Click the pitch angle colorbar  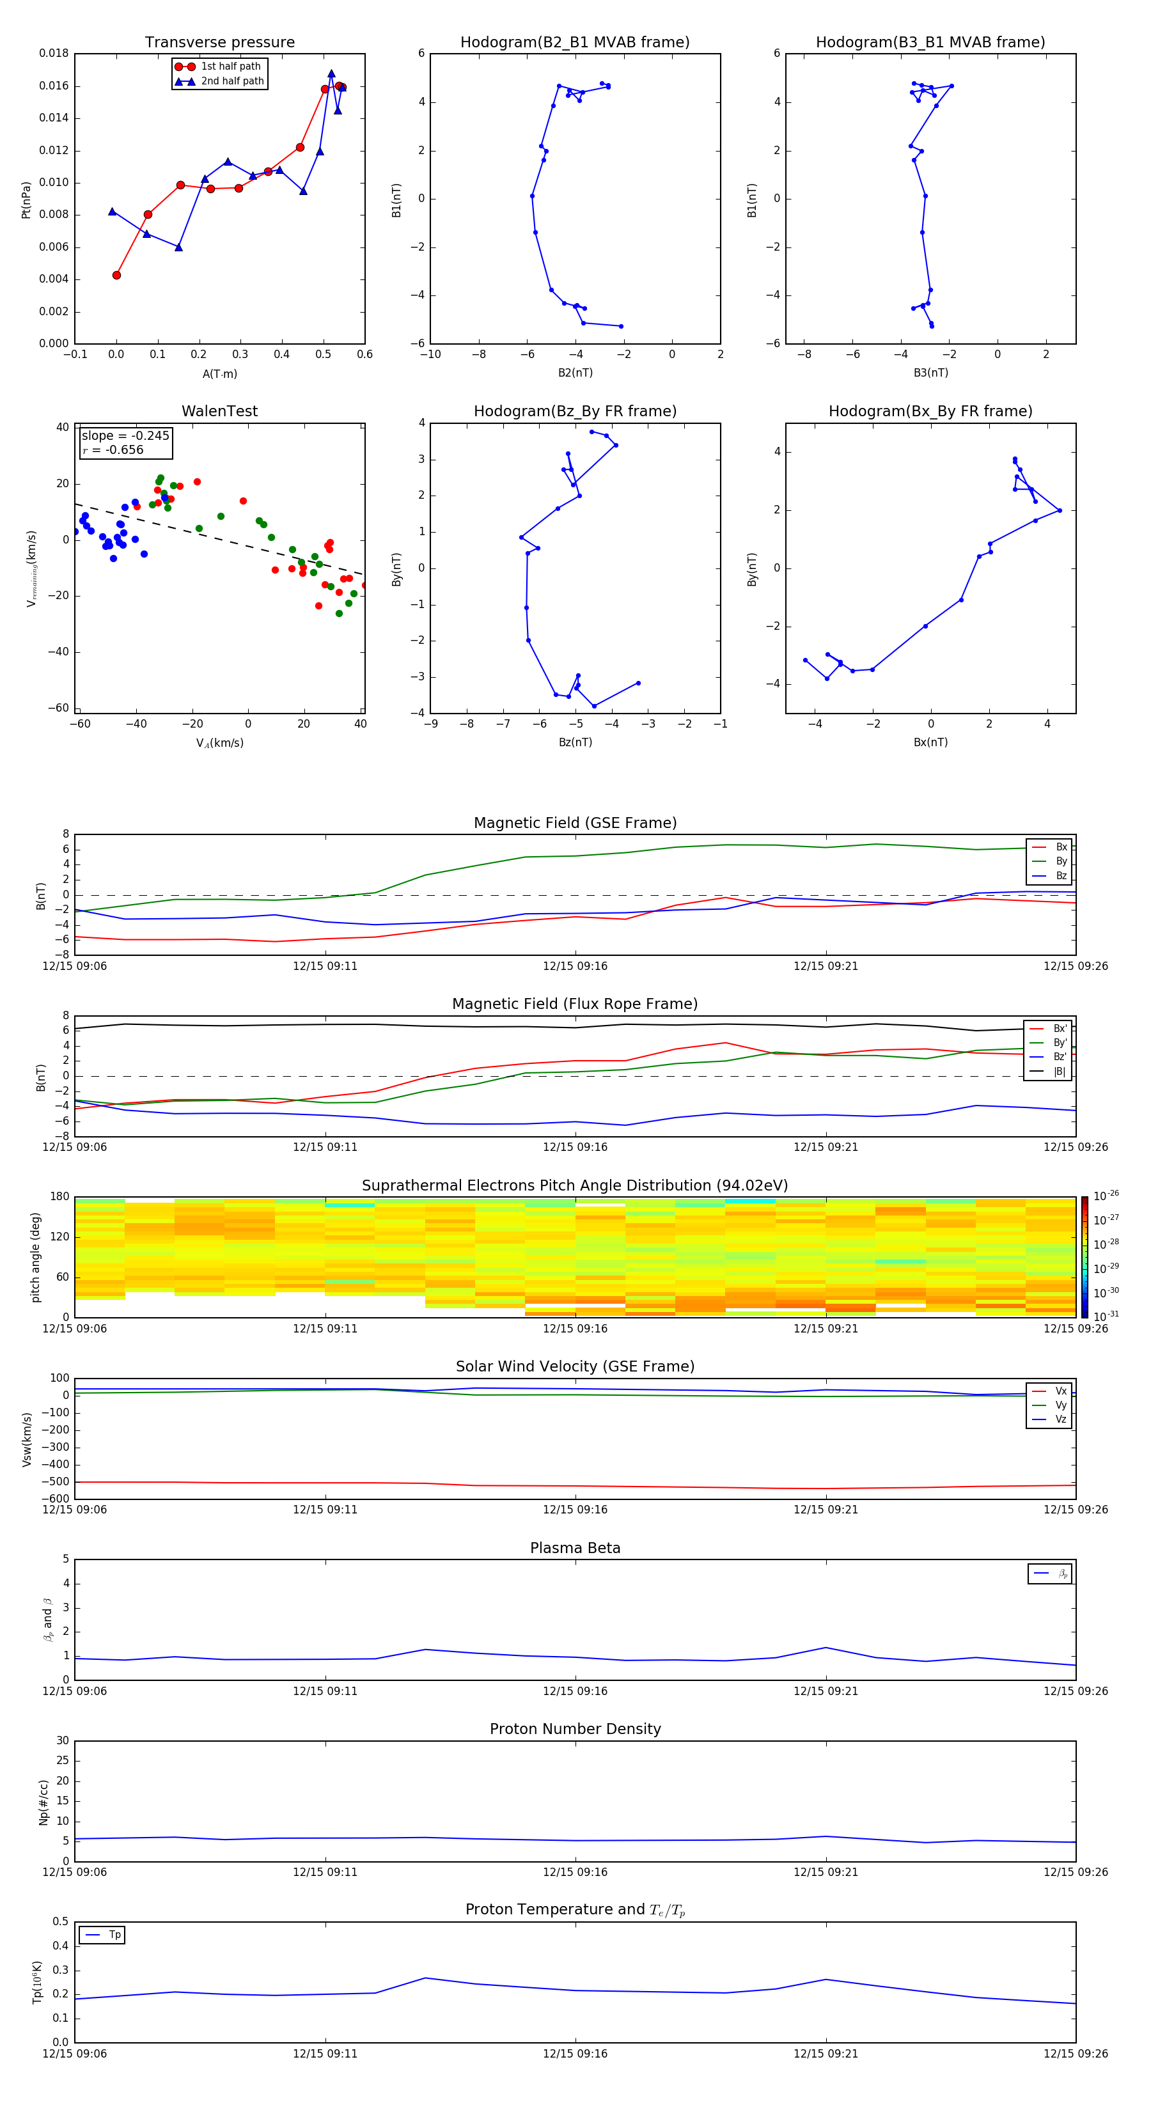click(1084, 1256)
